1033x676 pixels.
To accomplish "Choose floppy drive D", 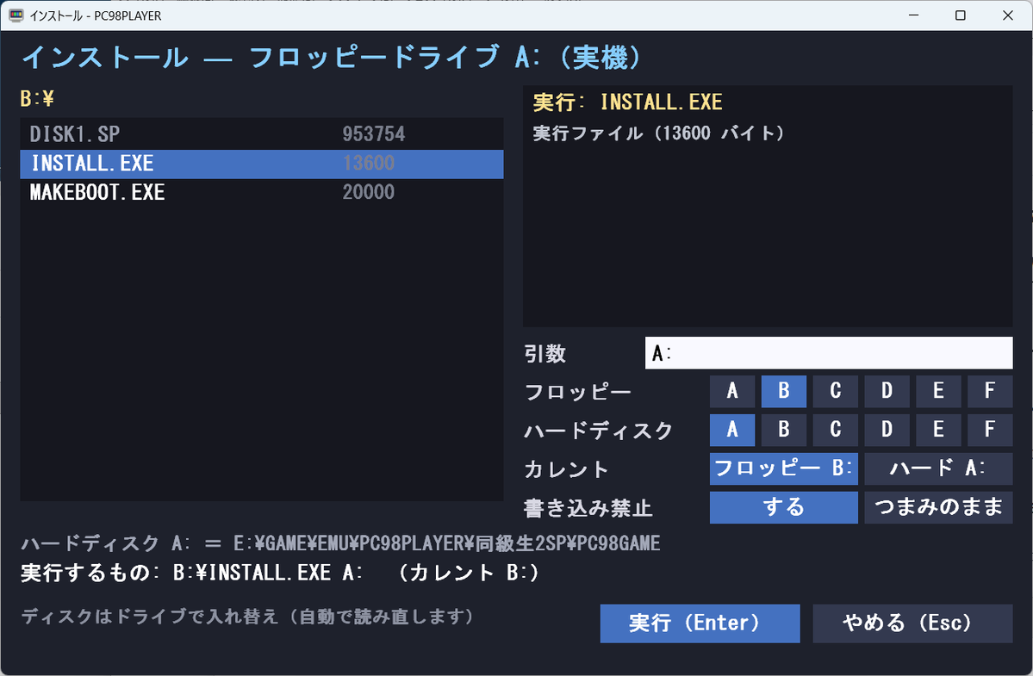I will click(x=887, y=392).
